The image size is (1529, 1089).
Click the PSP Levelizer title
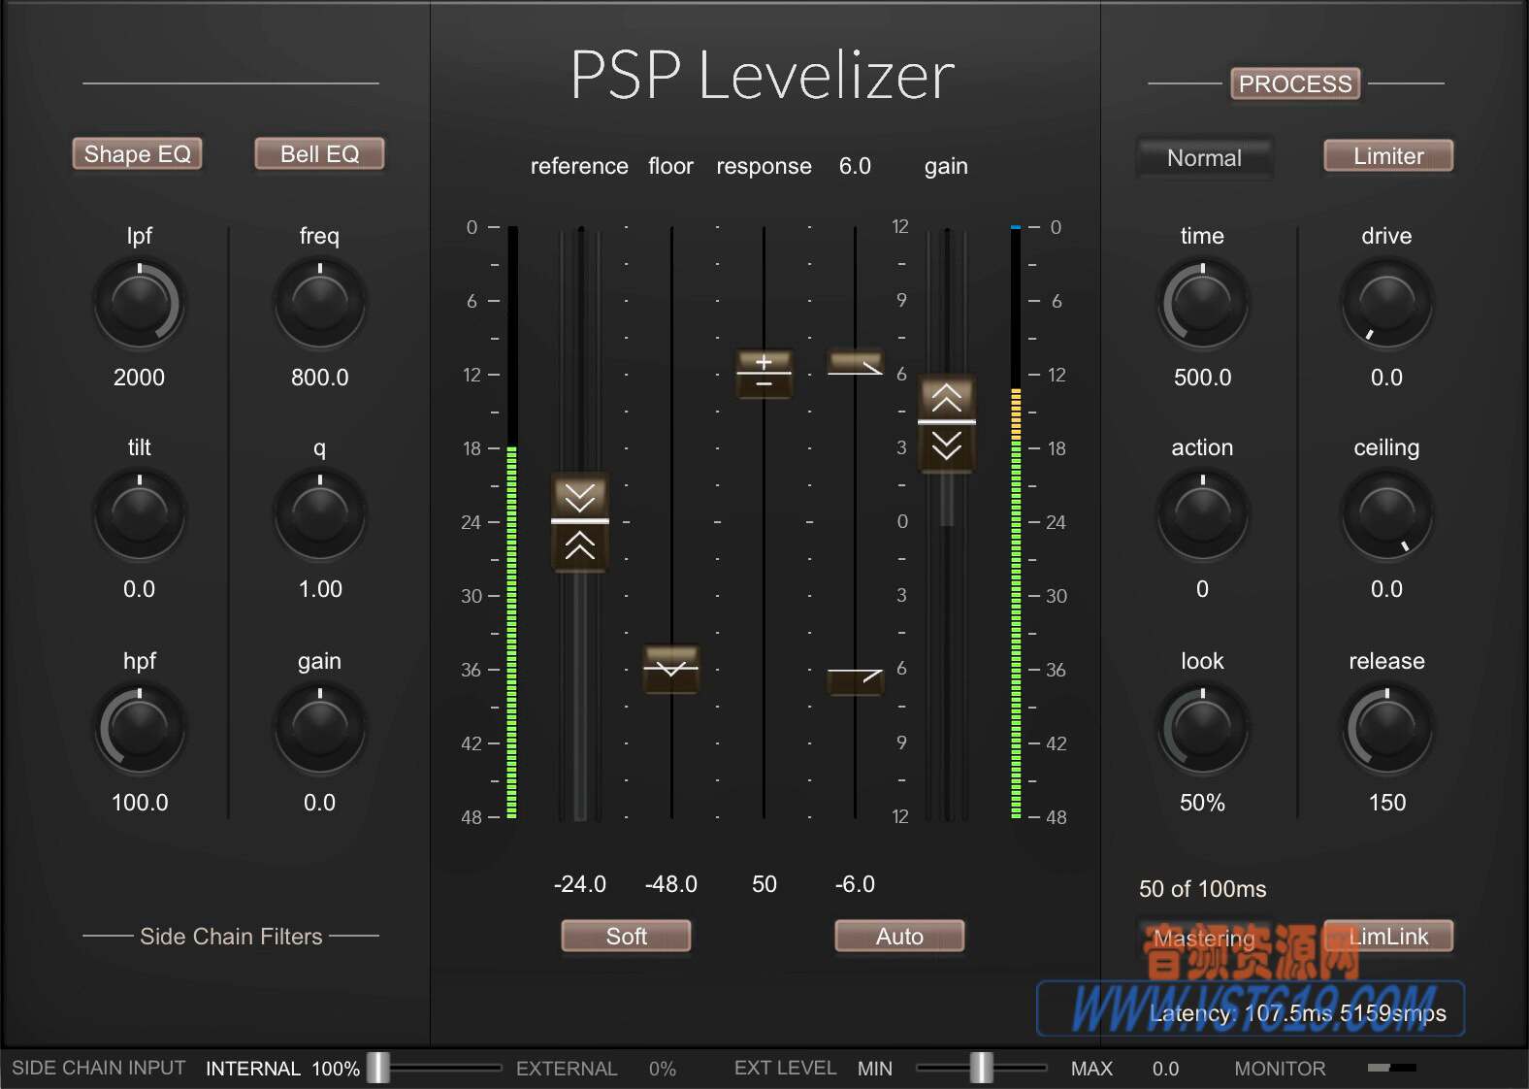(x=763, y=75)
